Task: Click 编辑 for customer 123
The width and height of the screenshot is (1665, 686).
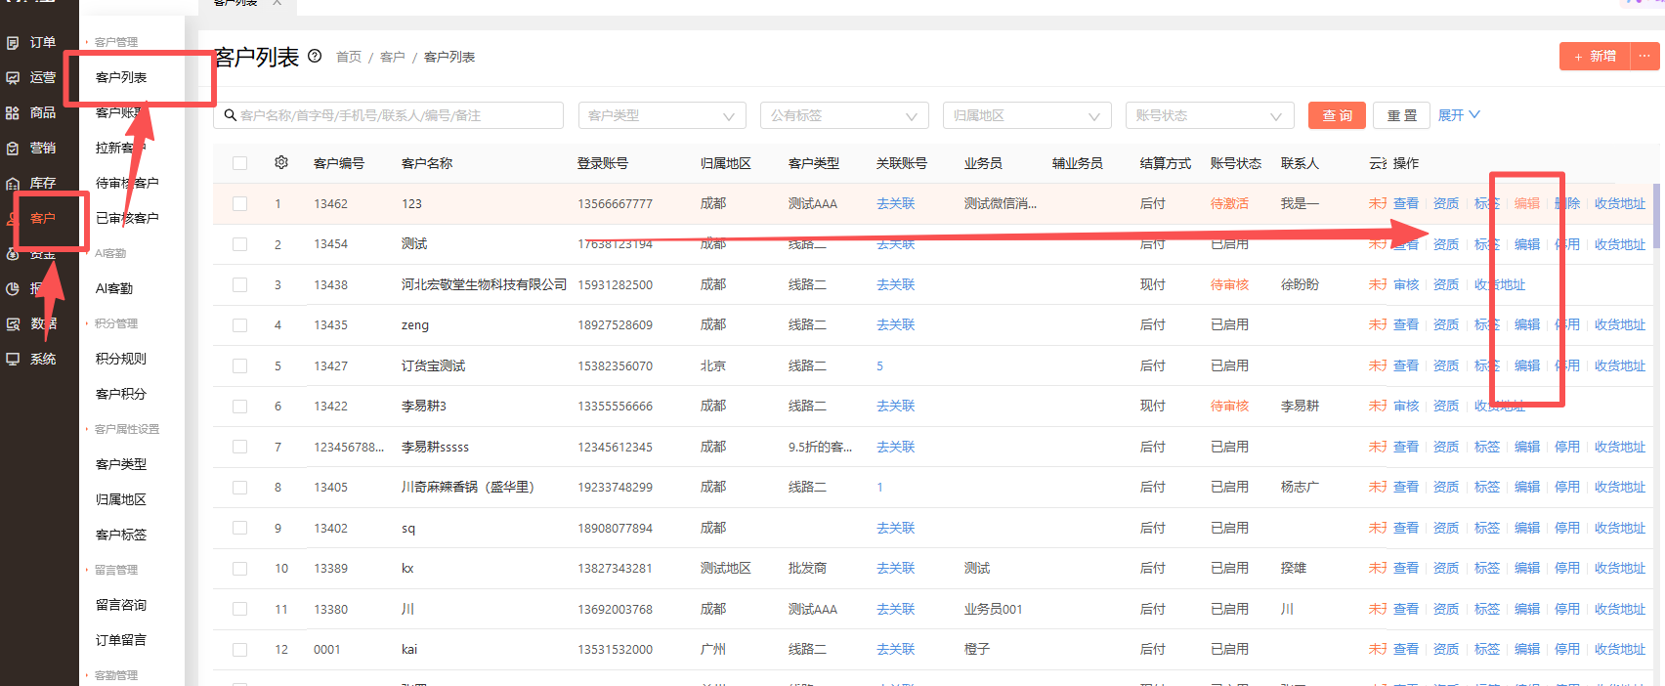Action: (1527, 203)
